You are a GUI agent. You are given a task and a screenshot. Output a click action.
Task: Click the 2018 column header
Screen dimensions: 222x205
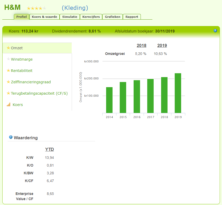(x=141, y=45)
